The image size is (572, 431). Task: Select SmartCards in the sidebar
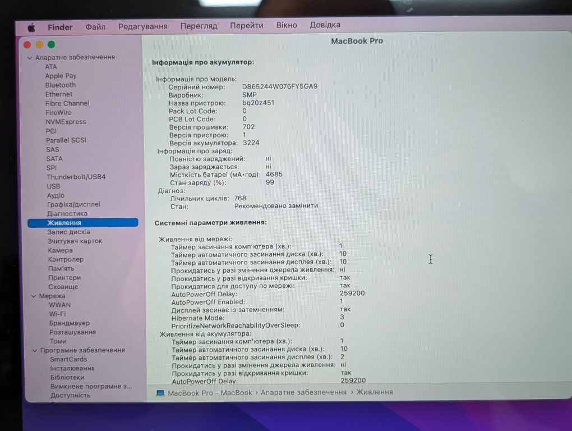click(68, 360)
